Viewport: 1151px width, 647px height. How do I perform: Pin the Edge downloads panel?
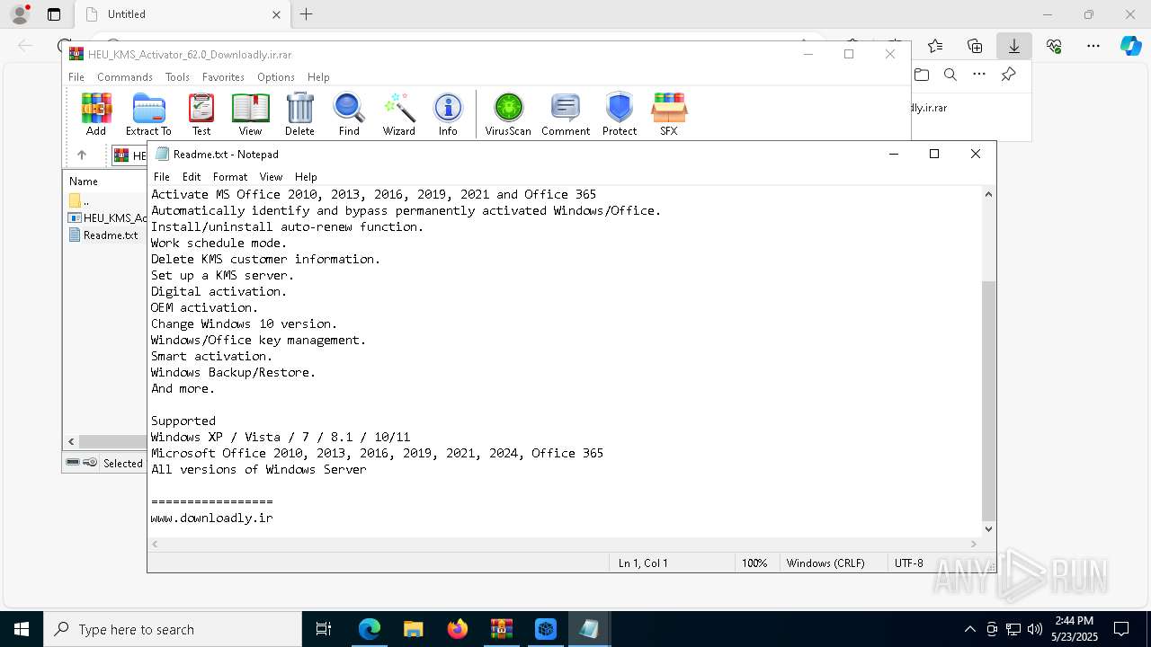pyautogui.click(x=1008, y=75)
